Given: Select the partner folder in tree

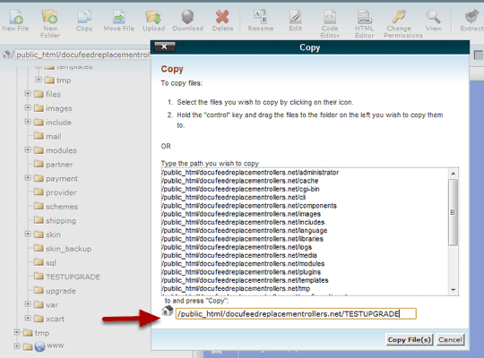Looking at the screenshot, I should point(53,164).
